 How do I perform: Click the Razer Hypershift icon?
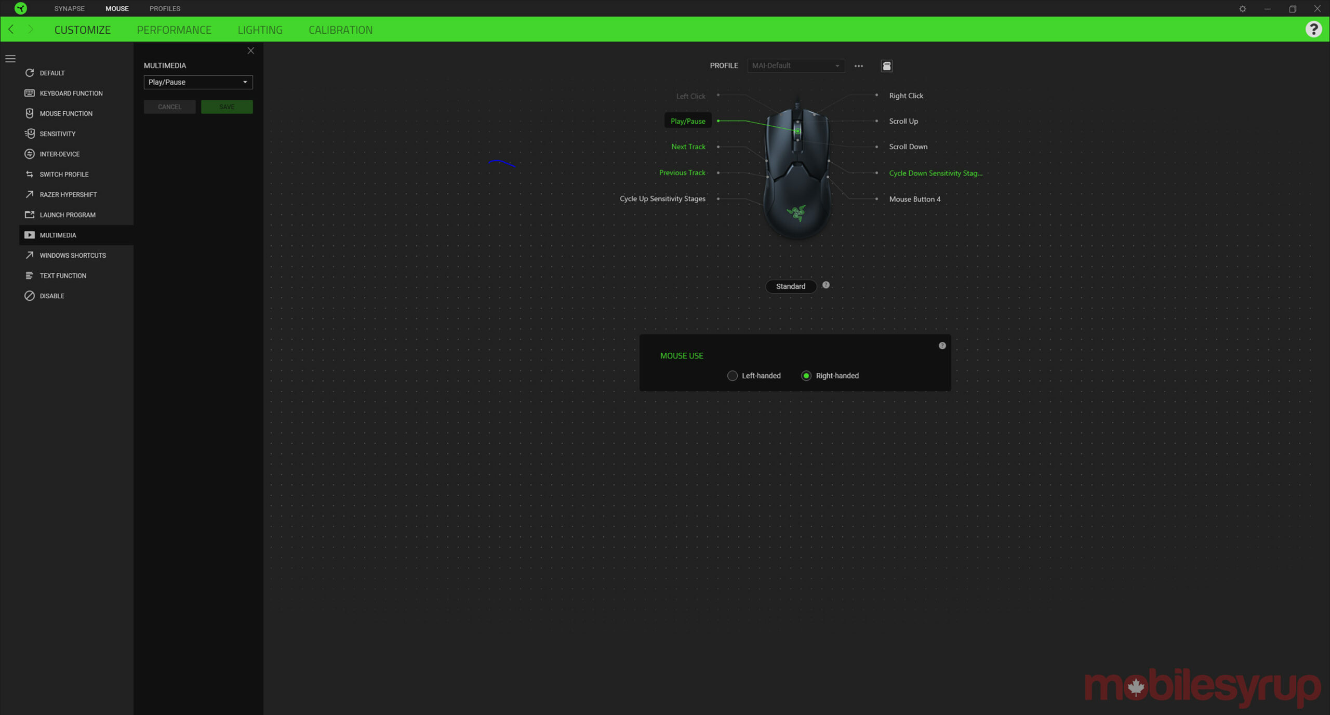(29, 194)
